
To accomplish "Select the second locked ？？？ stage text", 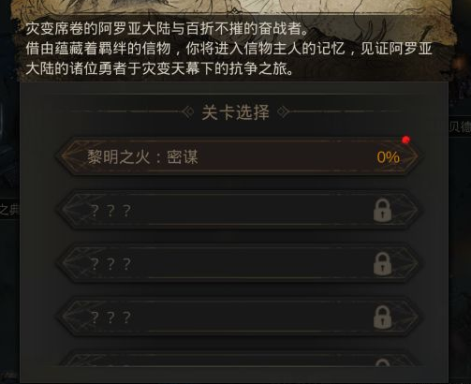I will [110, 264].
